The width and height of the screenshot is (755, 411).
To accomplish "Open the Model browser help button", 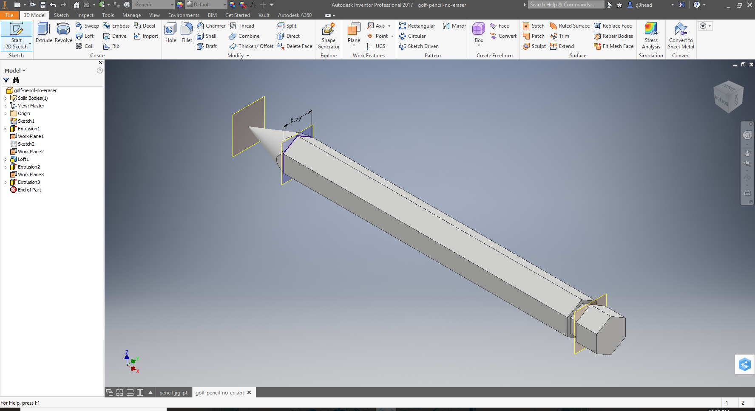I will (x=100, y=70).
